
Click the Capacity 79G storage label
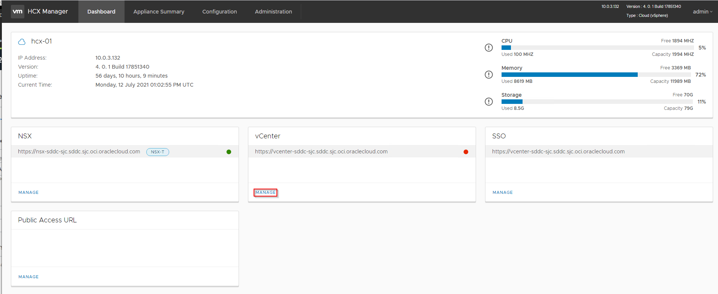click(679, 108)
